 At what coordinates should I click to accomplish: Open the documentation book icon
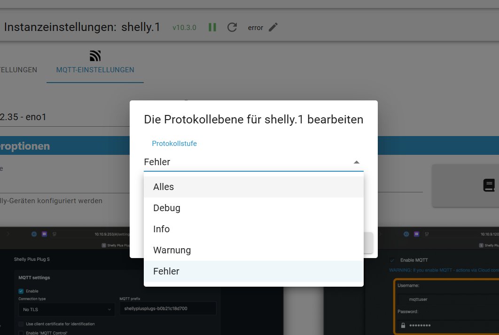click(489, 185)
